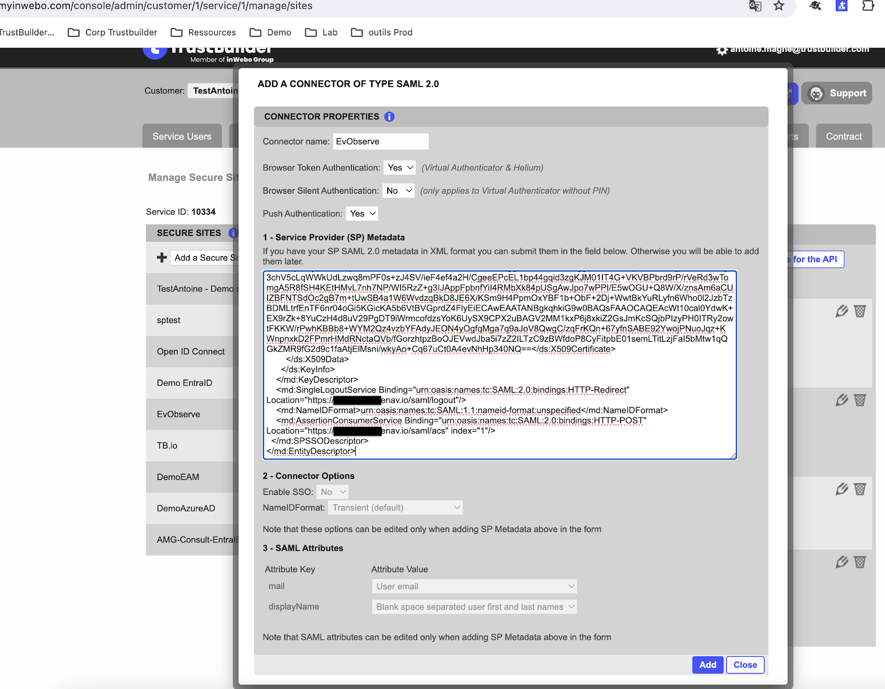Open the Corp Trustbuilder bookmarks folder
This screenshot has height=689, width=885.
(x=112, y=33)
